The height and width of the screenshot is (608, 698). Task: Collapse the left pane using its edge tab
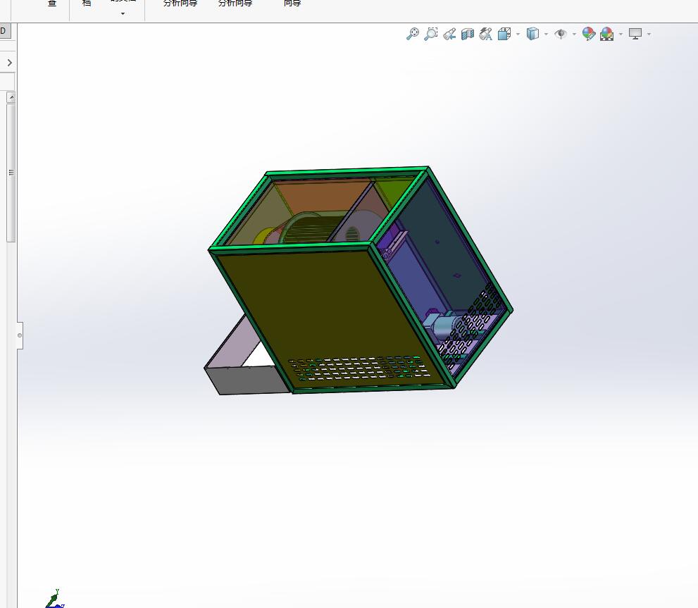[19, 334]
